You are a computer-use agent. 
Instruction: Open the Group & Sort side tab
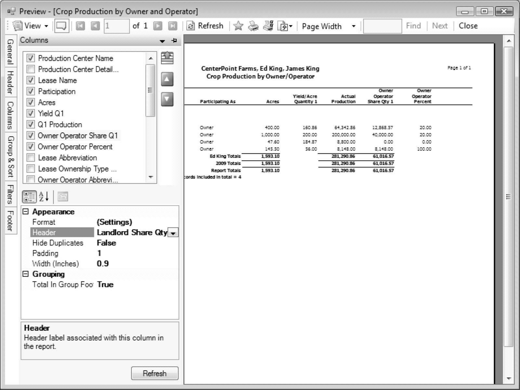pos(10,156)
